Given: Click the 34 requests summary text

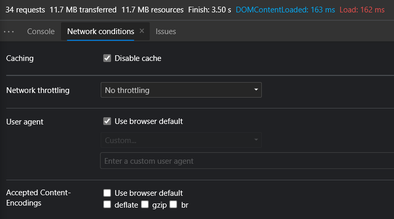Looking at the screenshot, I should pos(25,10).
